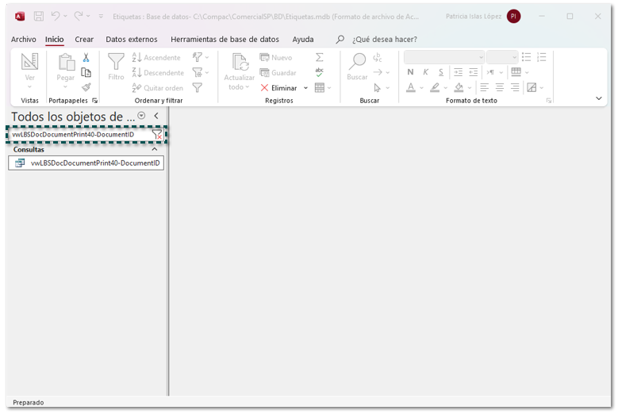Run the spell check abc icon
The height and width of the screenshot is (414, 618).
[320, 72]
